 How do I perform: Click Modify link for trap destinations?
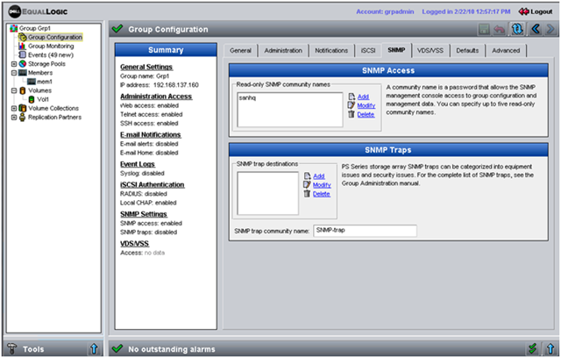pos(322,185)
